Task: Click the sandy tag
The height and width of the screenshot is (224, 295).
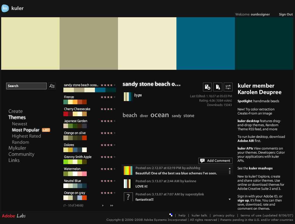Action: click(176, 116)
